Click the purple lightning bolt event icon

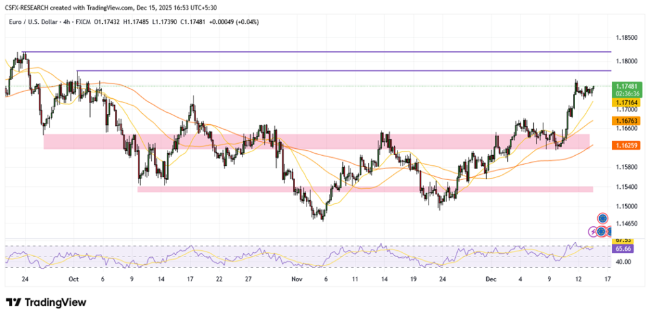point(594,232)
